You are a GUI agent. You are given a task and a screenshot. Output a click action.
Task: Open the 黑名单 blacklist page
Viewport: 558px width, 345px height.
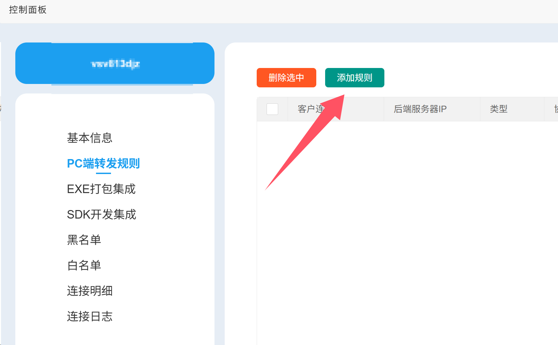pos(84,240)
